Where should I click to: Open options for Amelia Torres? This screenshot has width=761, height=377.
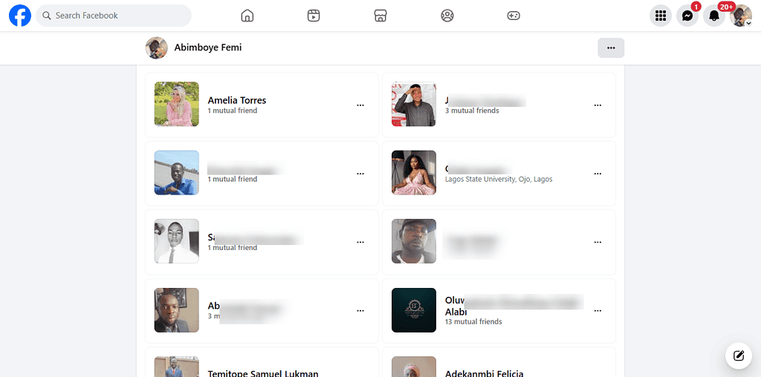(360, 105)
